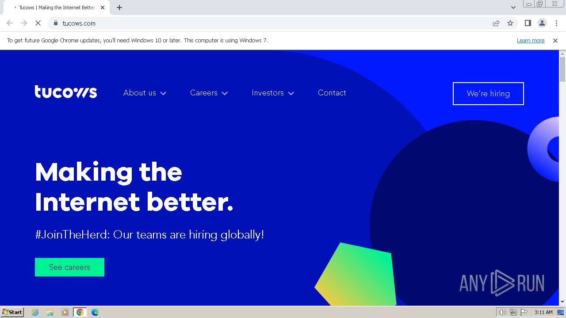Open the side panel icon
Screen dimensions: 566x318
tap(528, 23)
